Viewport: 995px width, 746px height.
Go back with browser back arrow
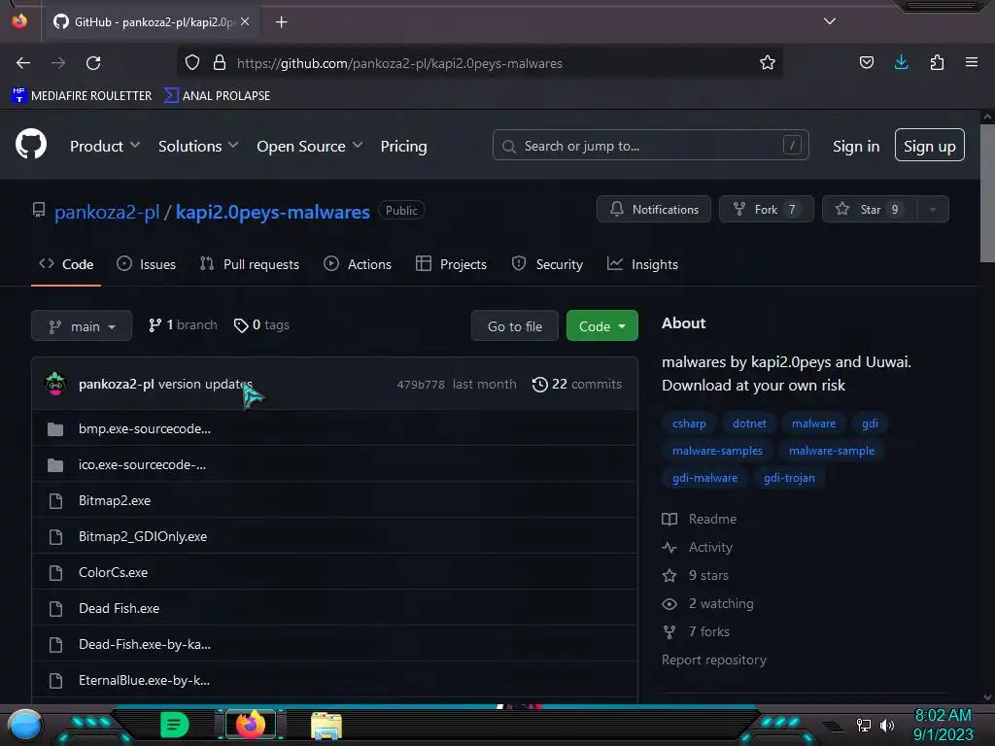pos(23,63)
